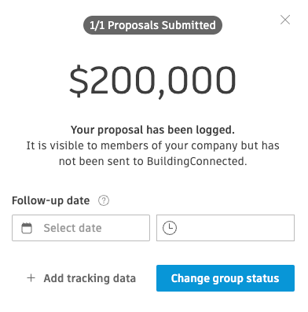The image size is (308, 312).
Task: Click Add tracking data link
Action: [x=82, y=278]
